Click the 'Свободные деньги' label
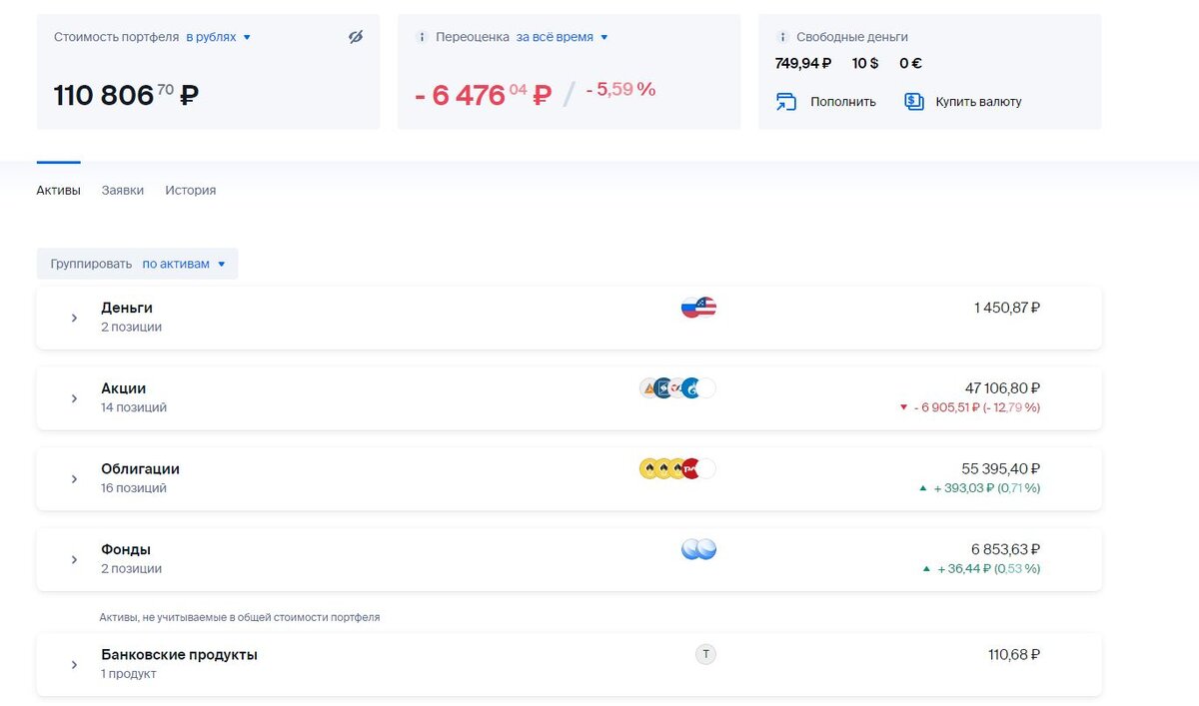1199x706 pixels. pos(852,37)
